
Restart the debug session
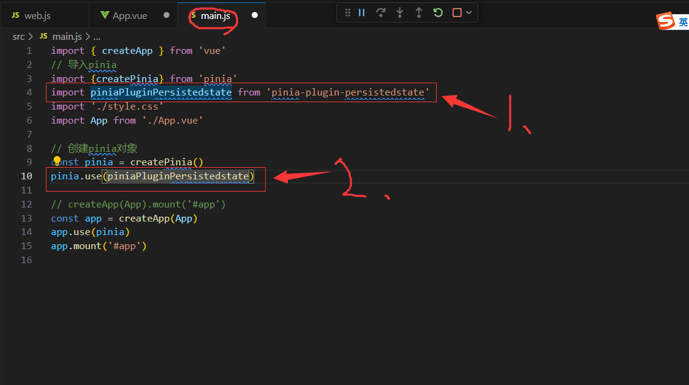[x=438, y=13]
